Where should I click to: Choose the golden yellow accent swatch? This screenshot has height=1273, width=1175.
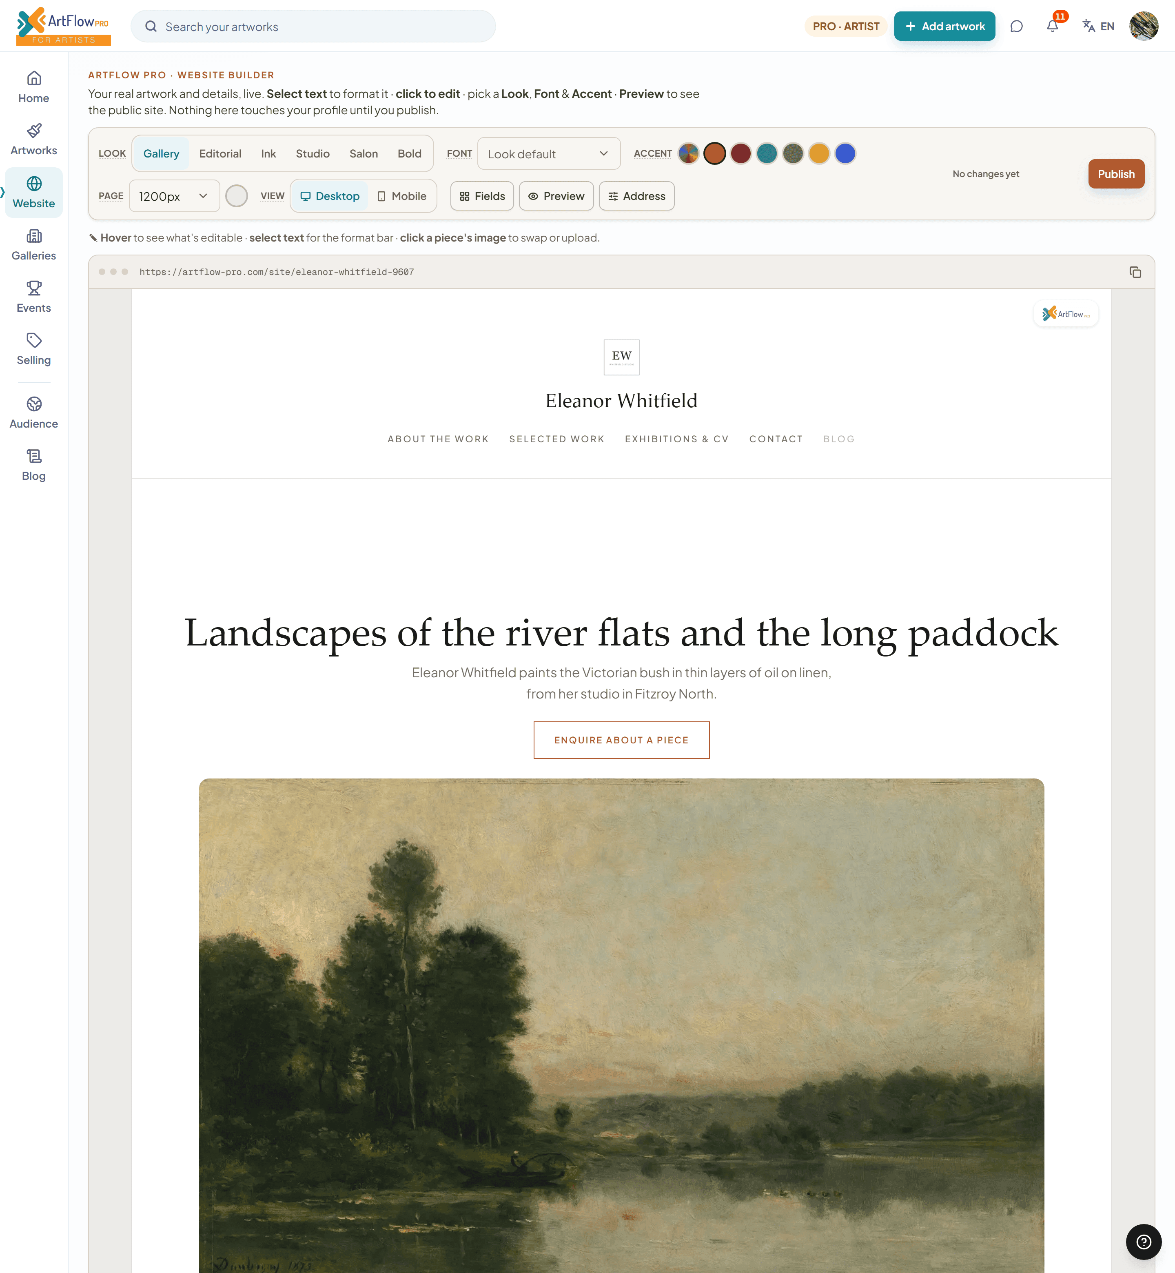tap(819, 153)
